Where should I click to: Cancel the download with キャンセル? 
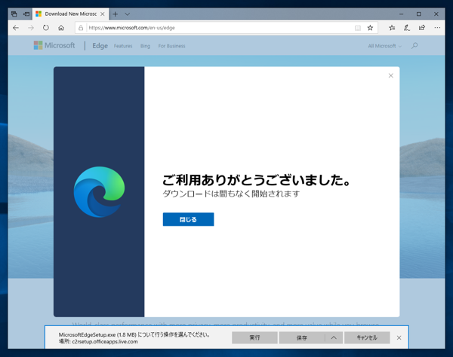click(367, 337)
